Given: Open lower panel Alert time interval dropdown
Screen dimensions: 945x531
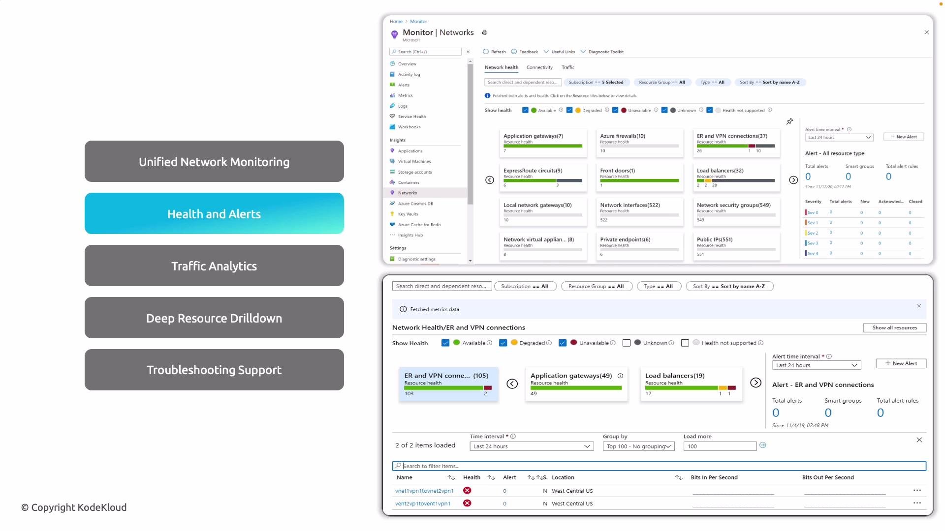Looking at the screenshot, I should point(817,365).
